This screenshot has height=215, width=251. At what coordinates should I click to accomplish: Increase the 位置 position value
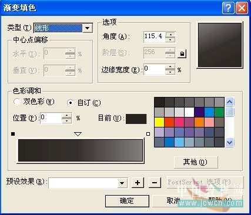[67, 116]
